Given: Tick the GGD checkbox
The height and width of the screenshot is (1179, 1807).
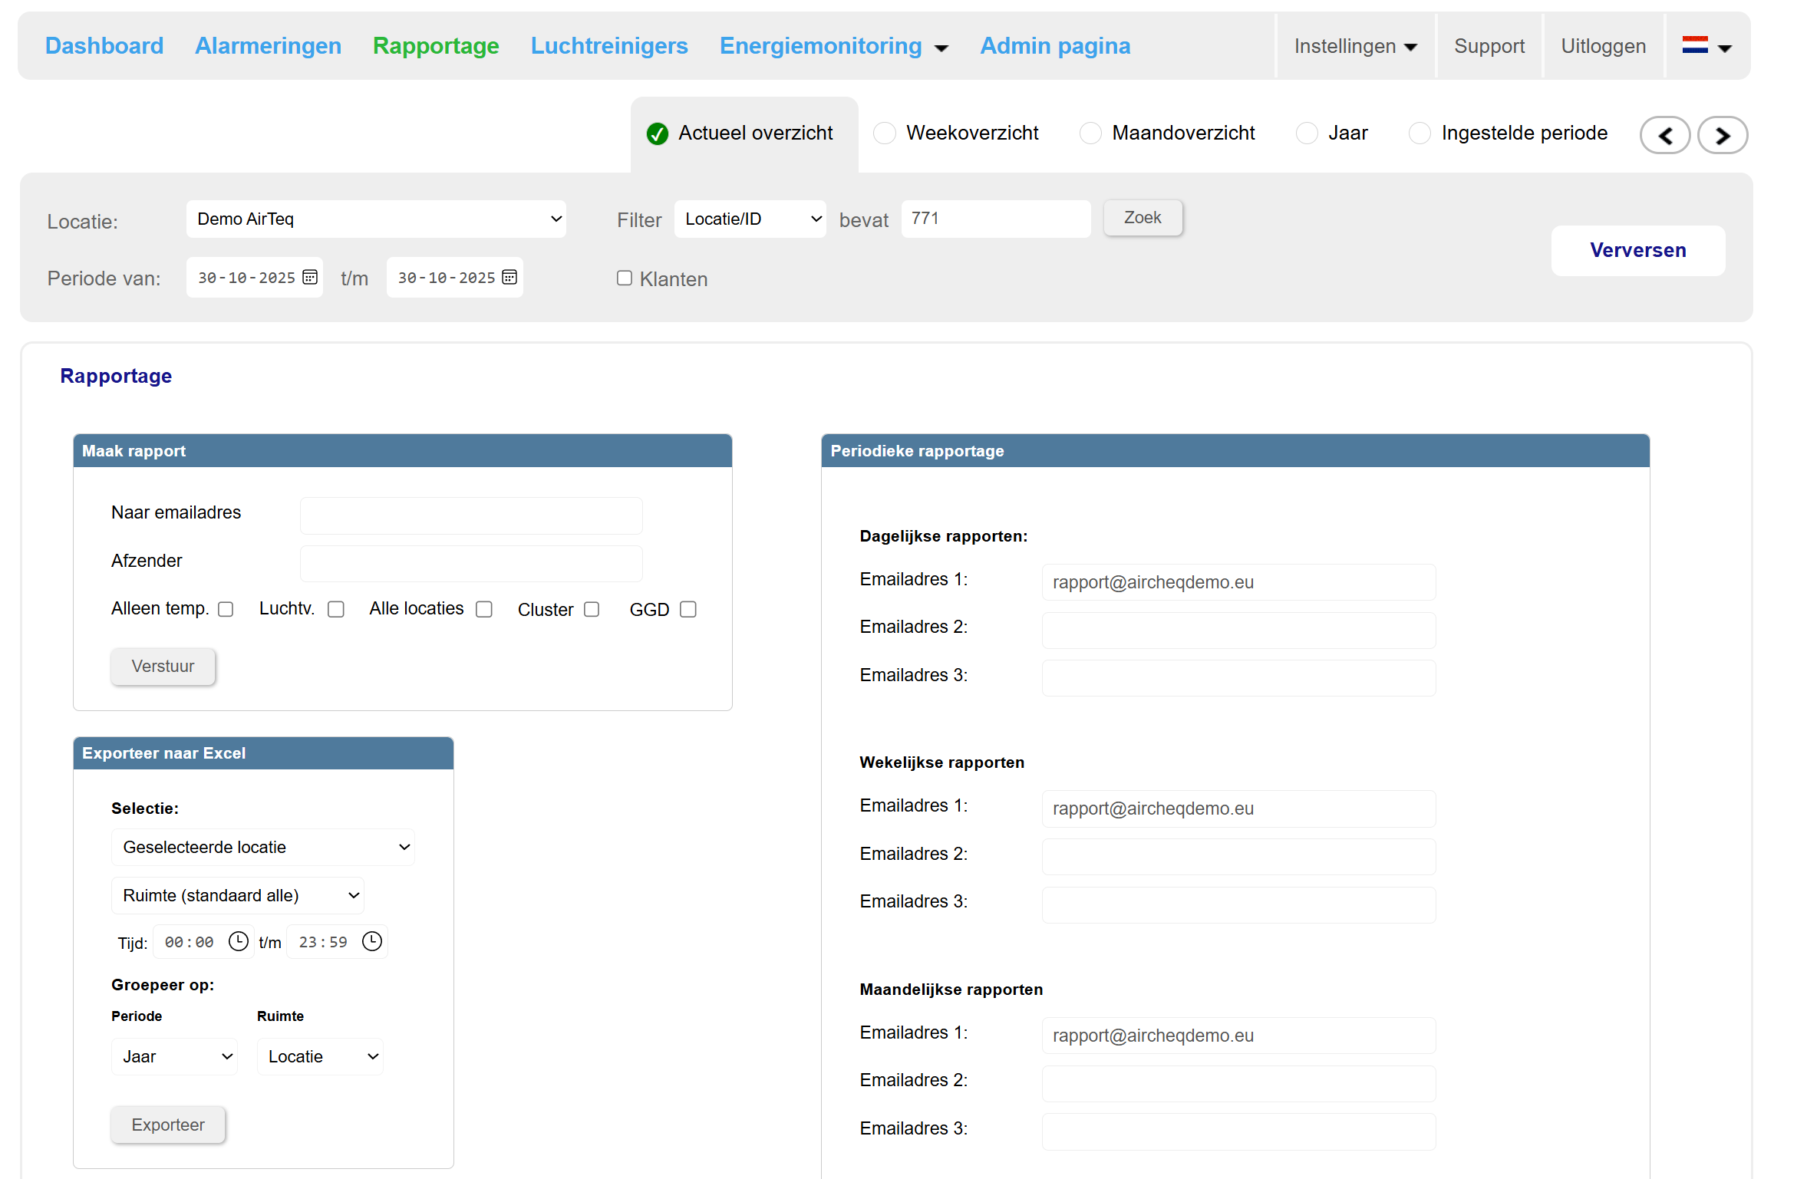Looking at the screenshot, I should tap(688, 609).
